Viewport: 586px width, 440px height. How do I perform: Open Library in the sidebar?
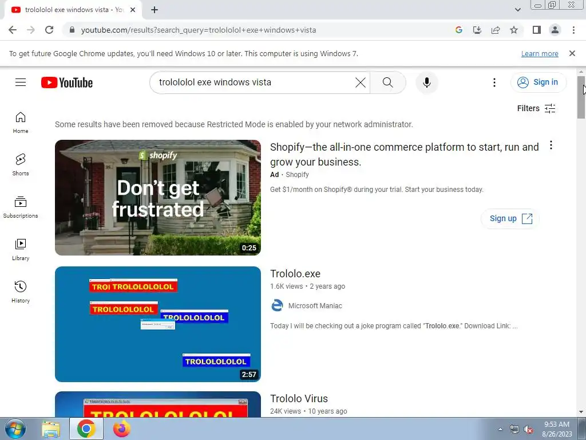click(21, 250)
